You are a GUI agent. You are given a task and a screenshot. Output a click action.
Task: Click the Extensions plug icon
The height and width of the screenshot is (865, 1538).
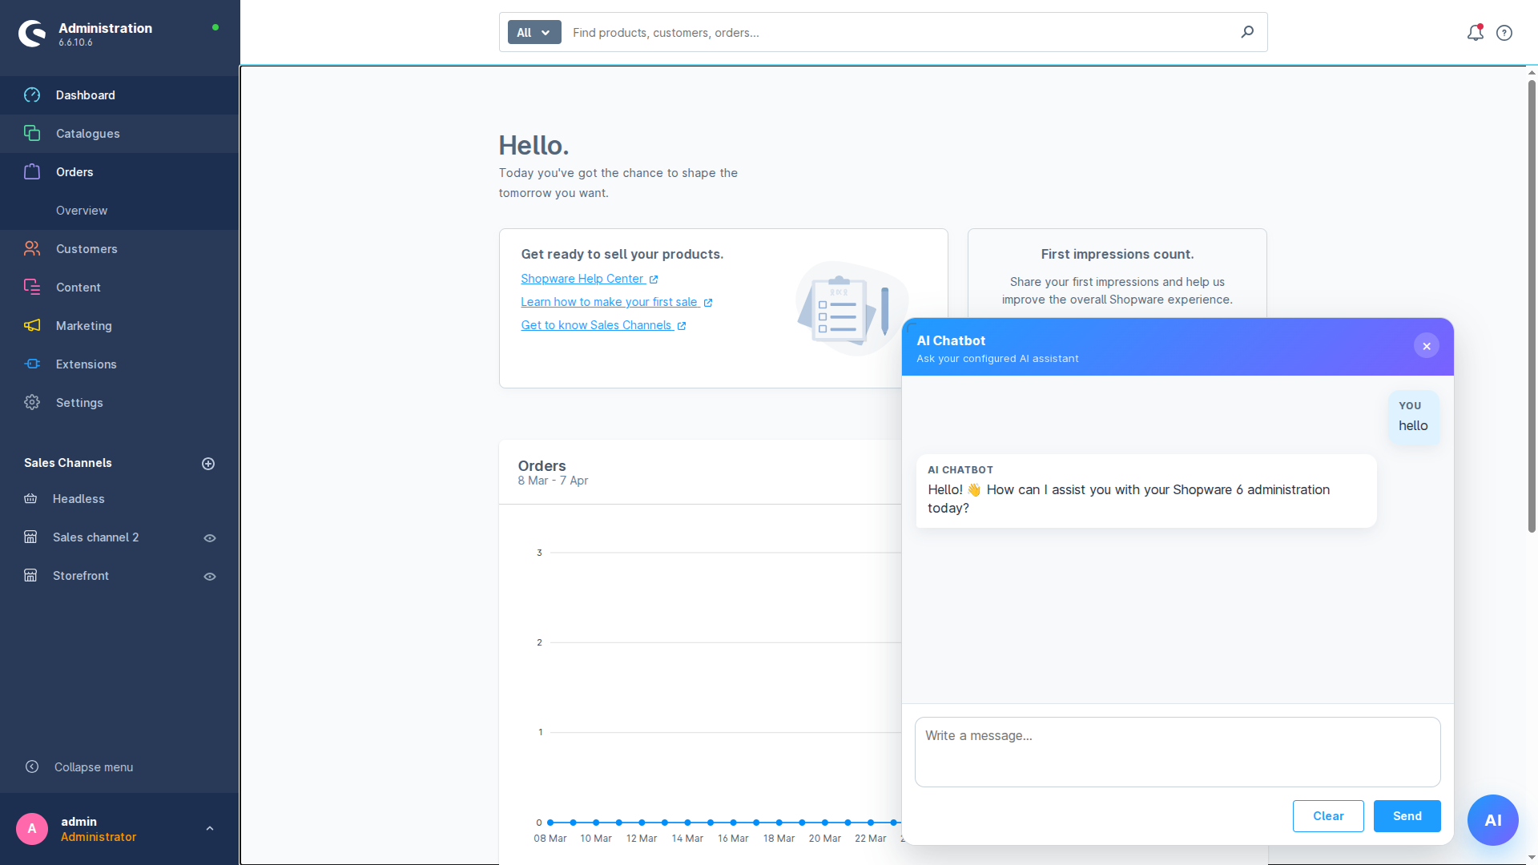point(32,364)
